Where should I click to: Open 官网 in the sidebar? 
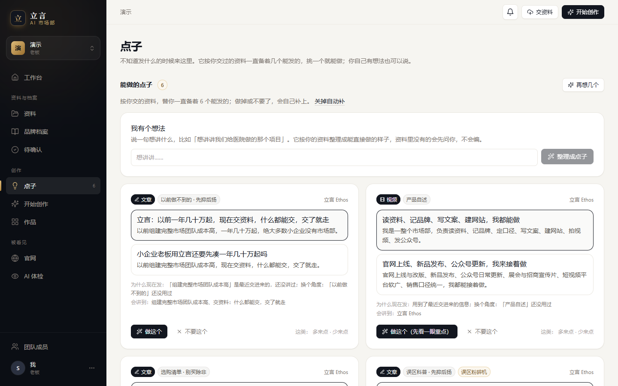(x=53, y=258)
